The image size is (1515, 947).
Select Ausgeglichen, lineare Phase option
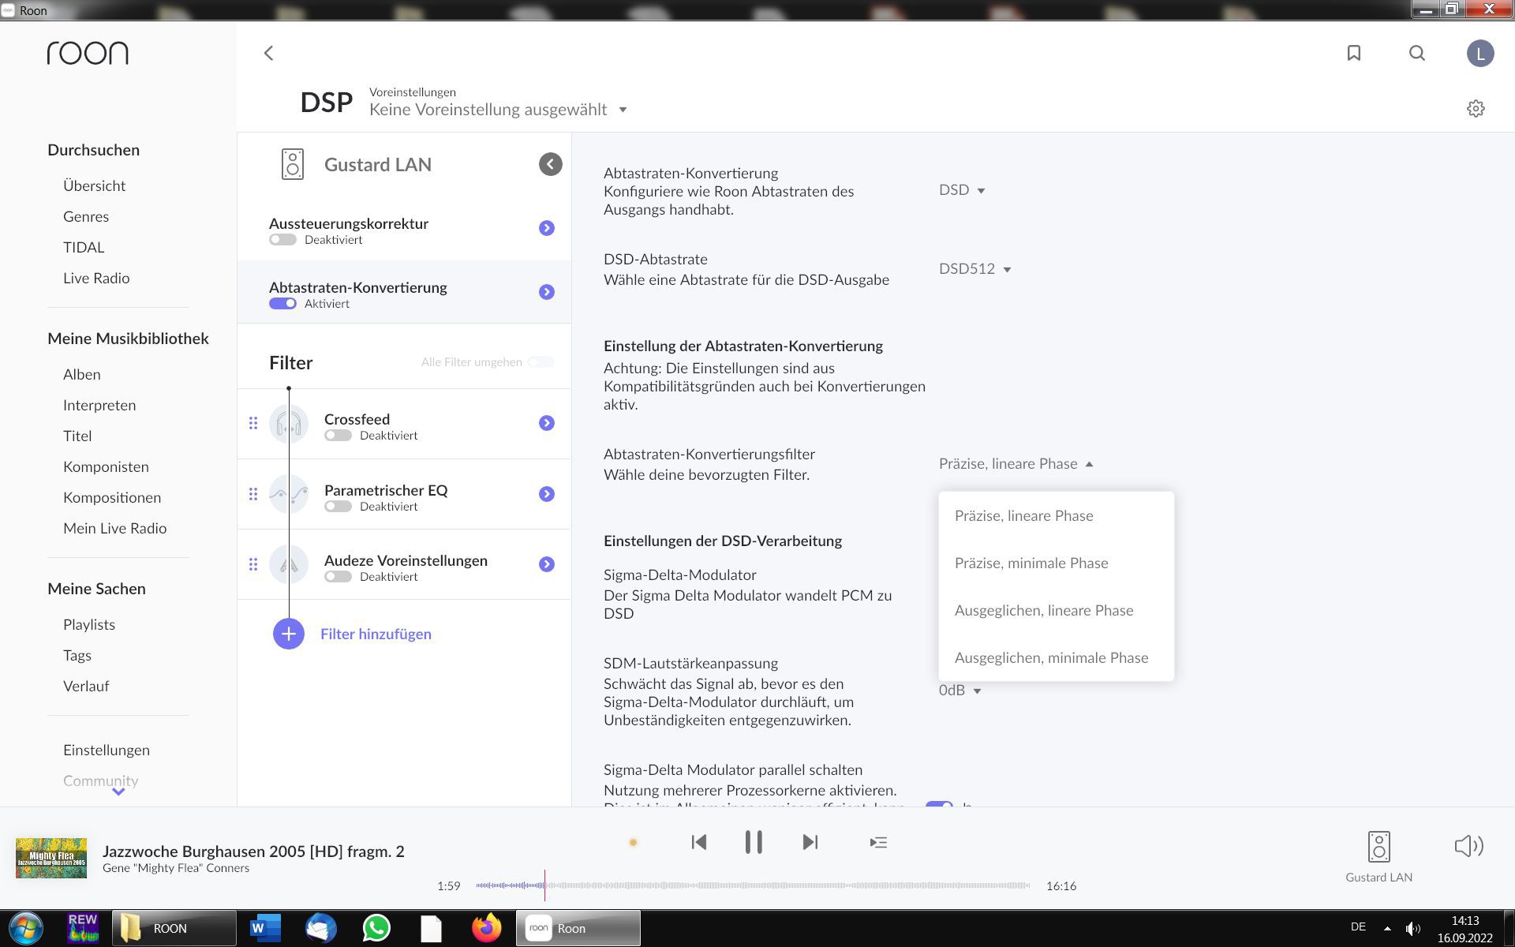click(1056, 610)
